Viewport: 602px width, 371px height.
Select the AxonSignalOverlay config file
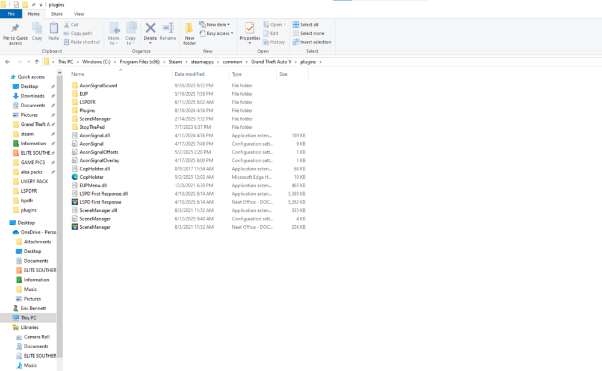(x=99, y=161)
